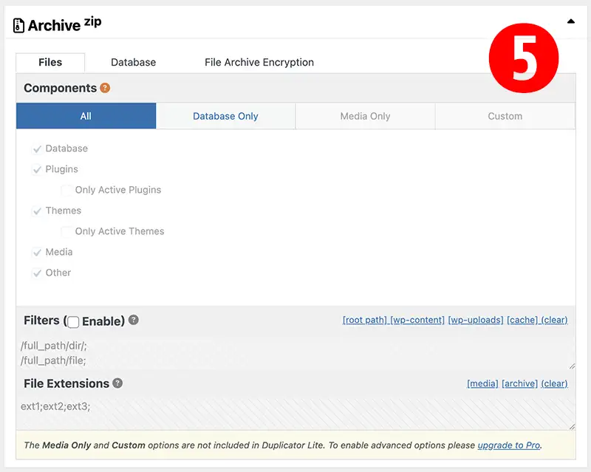Switch to the Files tab
The height and width of the screenshot is (472, 591).
pos(50,62)
